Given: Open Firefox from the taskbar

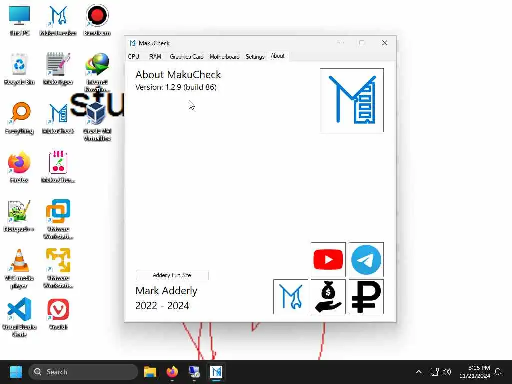Looking at the screenshot, I should click(172, 372).
